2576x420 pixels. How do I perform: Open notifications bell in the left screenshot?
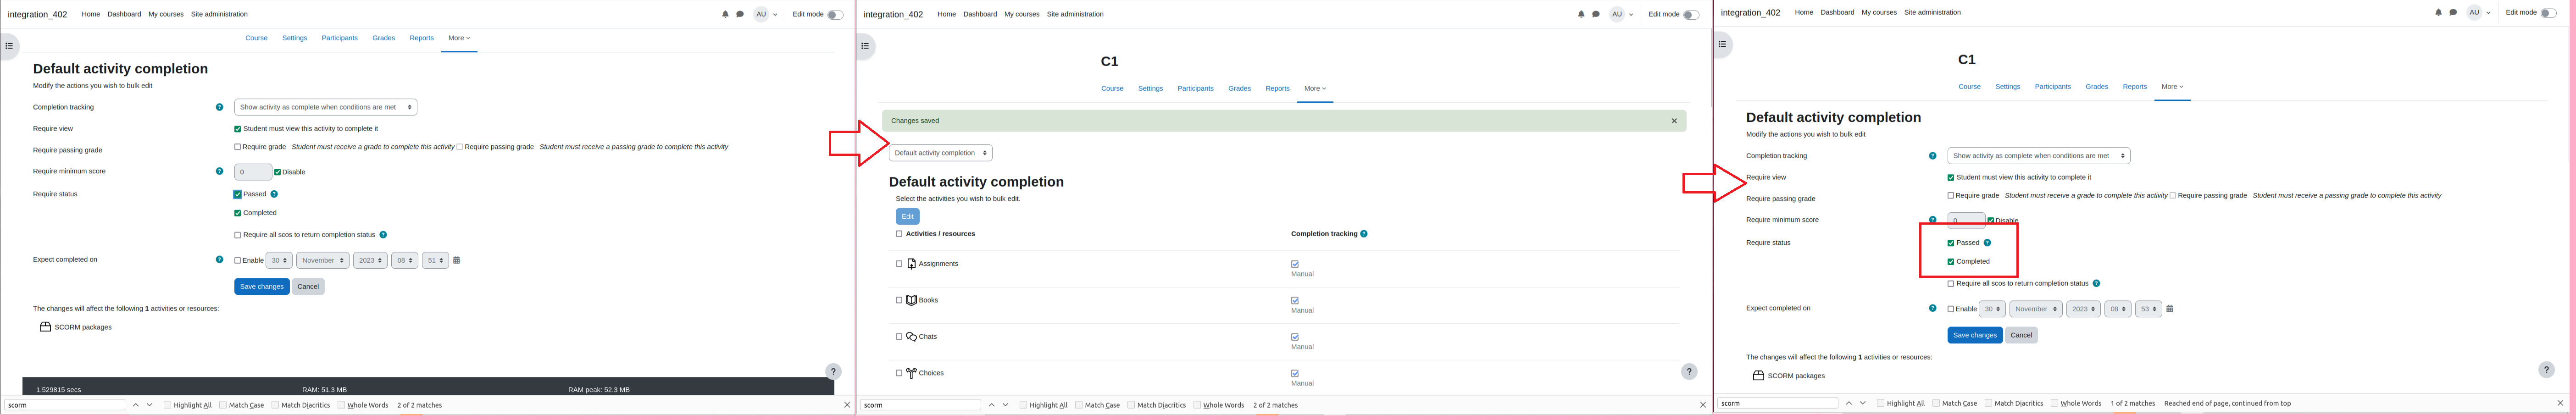tap(725, 14)
